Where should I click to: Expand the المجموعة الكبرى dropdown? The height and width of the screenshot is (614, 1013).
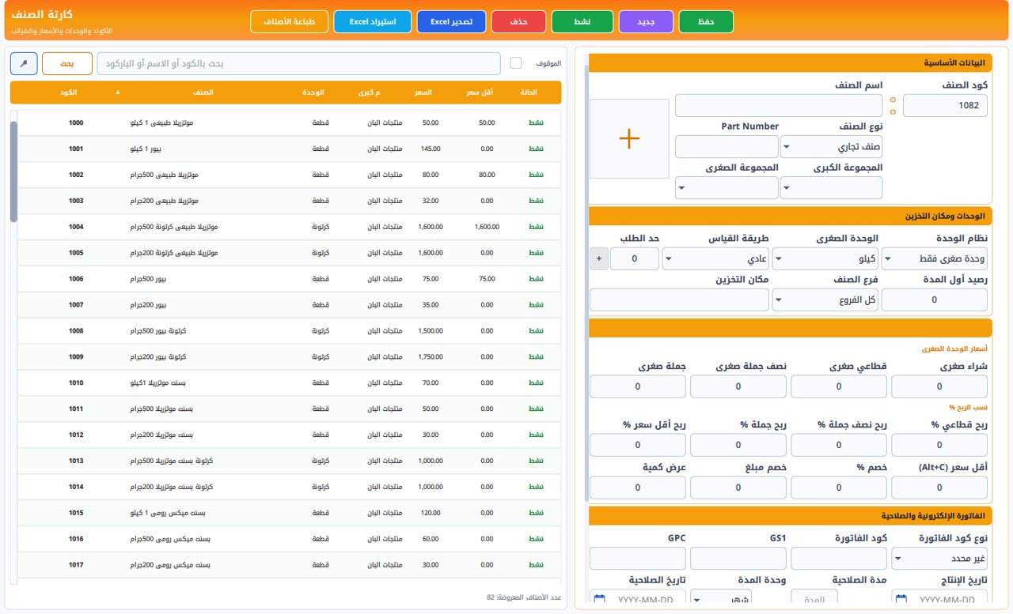click(832, 188)
